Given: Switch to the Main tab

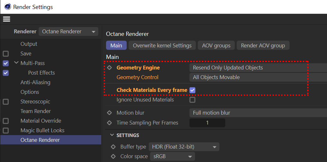Looking at the screenshot, I should pyautogui.click(x=116, y=45).
